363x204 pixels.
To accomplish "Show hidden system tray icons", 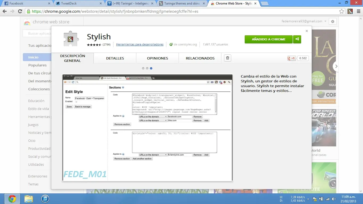I will 308,199.
